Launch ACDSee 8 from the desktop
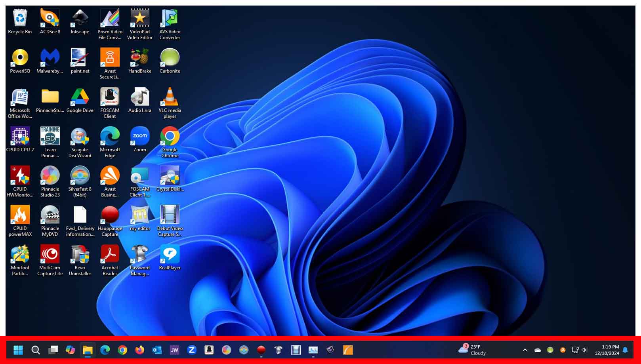 (x=50, y=22)
